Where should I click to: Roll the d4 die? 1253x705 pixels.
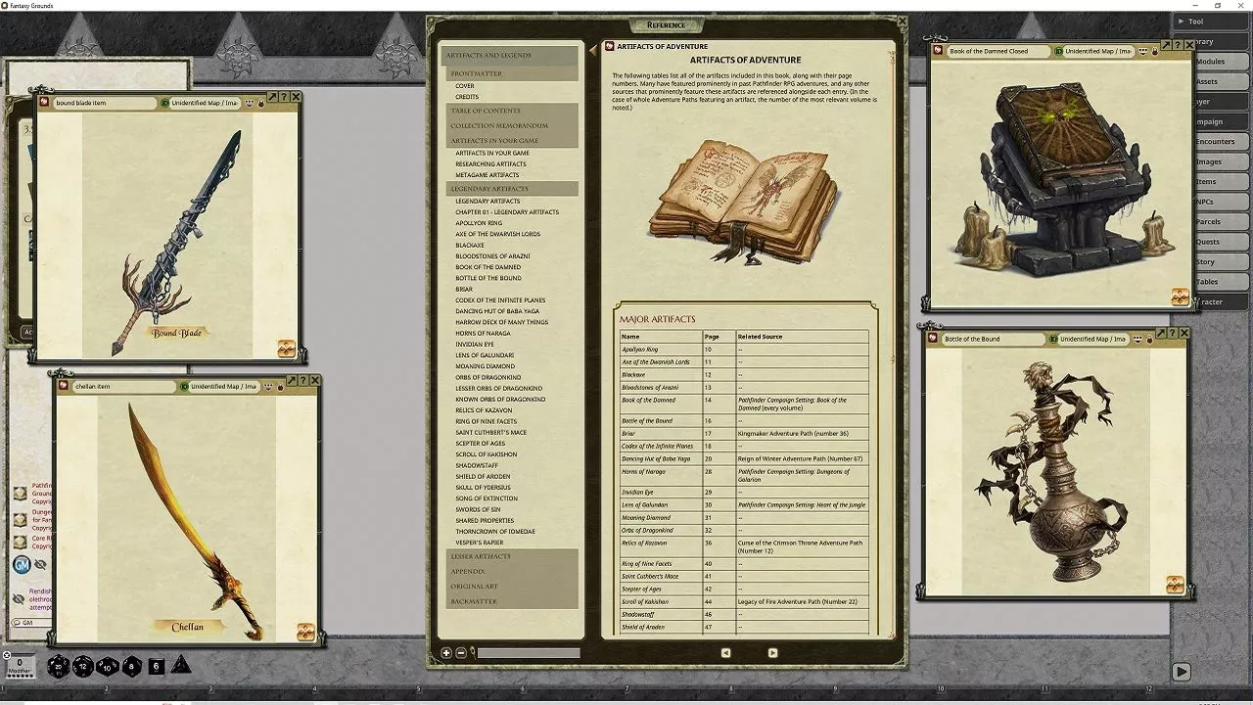tap(181, 666)
